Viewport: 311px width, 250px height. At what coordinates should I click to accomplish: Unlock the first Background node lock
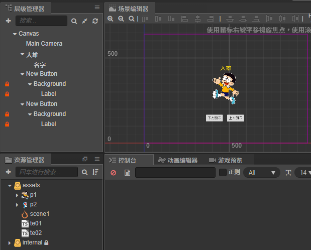(x=7, y=84)
